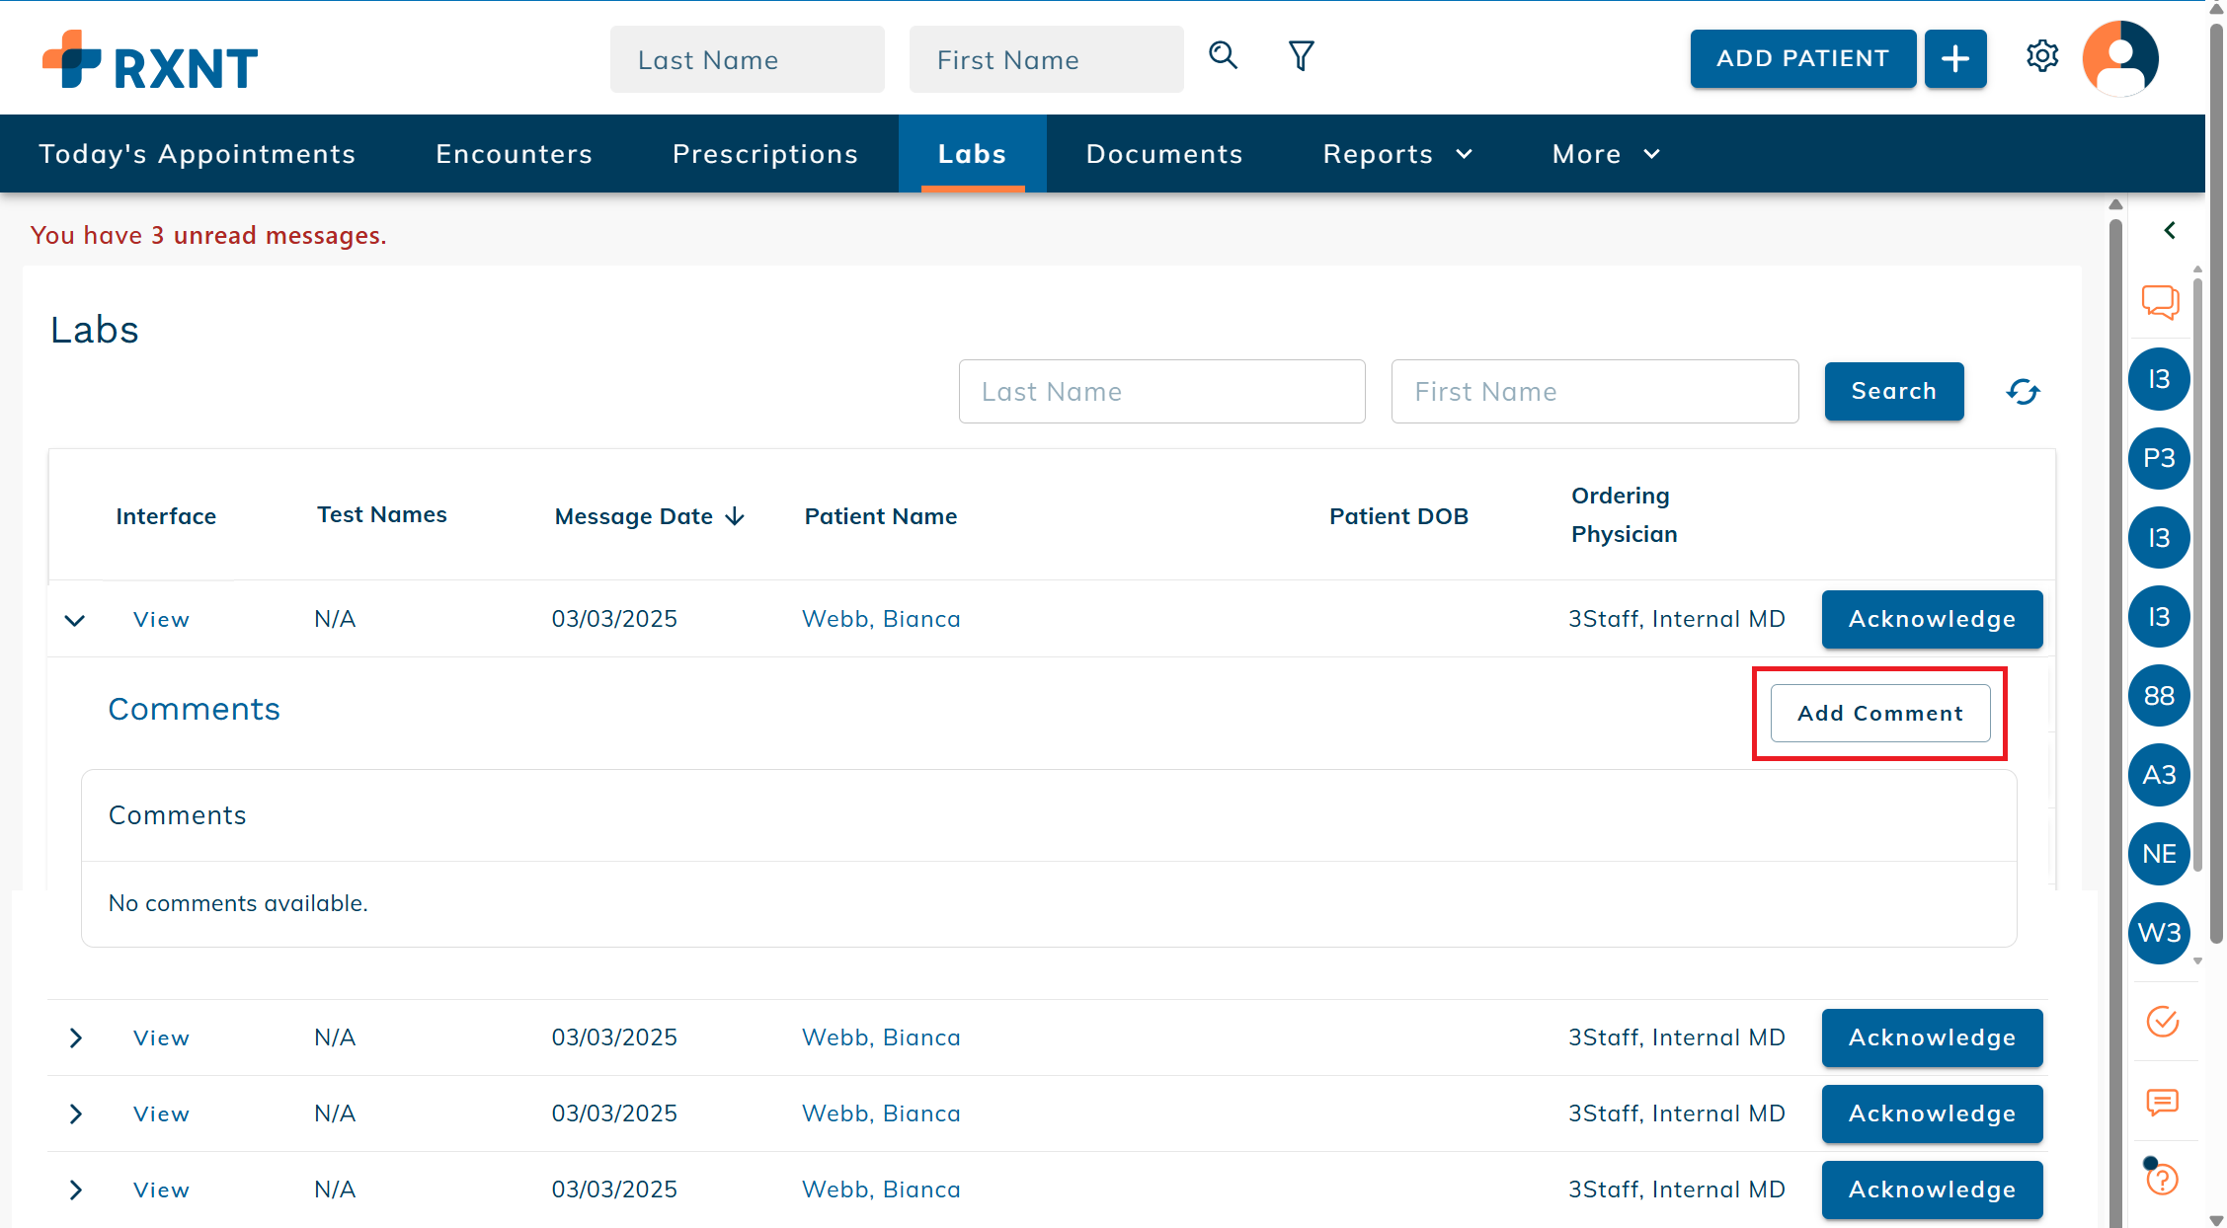This screenshot has height=1228, width=2227.
Task: Open the Reports dropdown menu
Action: (x=1396, y=154)
